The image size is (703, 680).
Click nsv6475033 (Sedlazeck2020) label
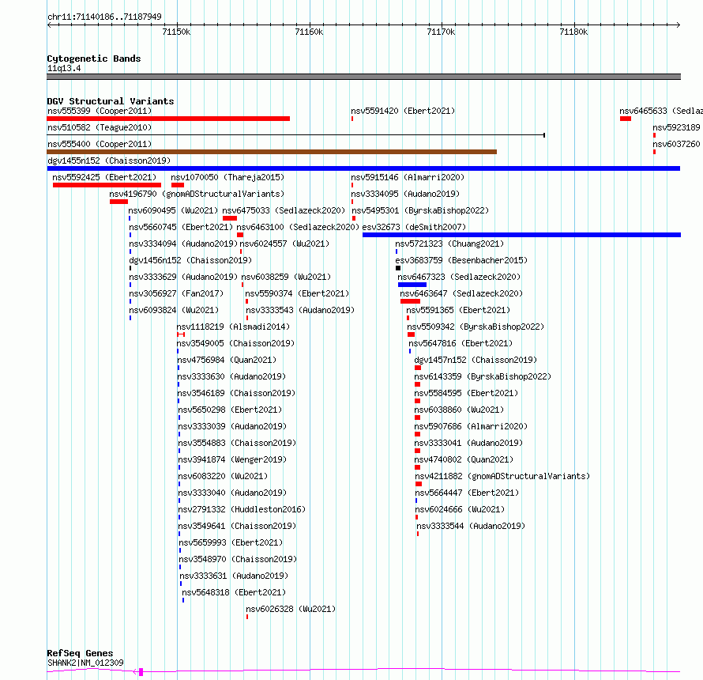point(284,210)
